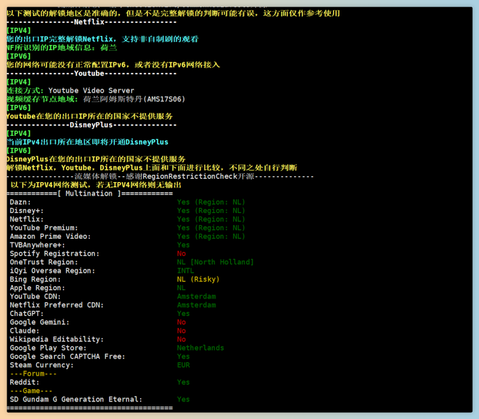Click 'Yes (Region: NL)' beside Dazn

(211, 202)
